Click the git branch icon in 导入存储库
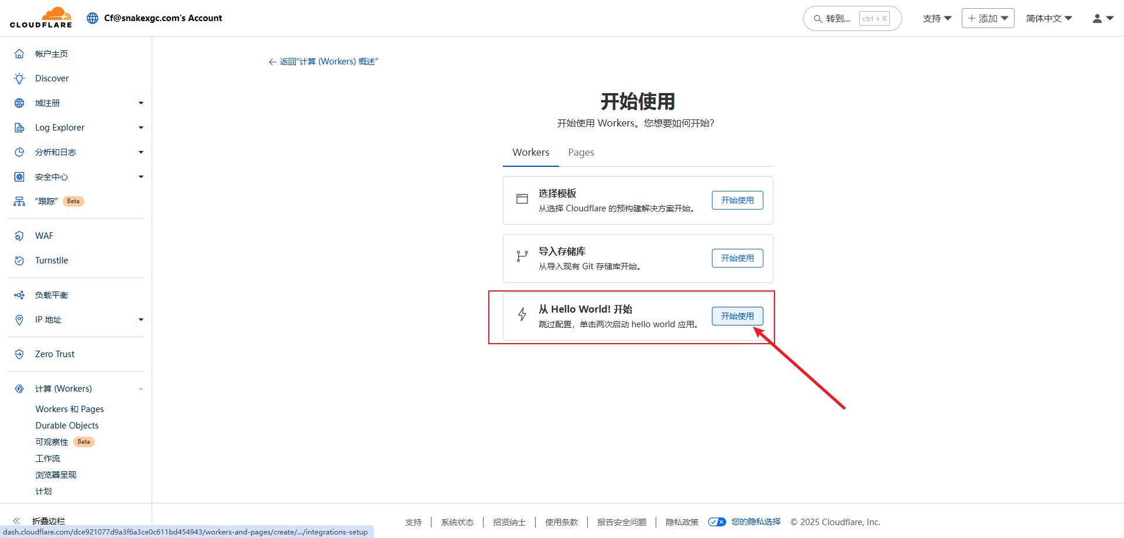 522,256
